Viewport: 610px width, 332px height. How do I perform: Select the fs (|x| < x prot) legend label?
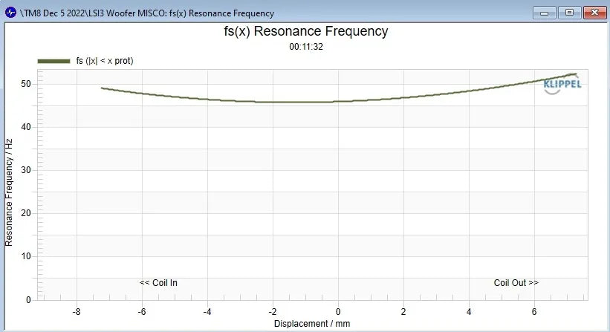pos(105,61)
